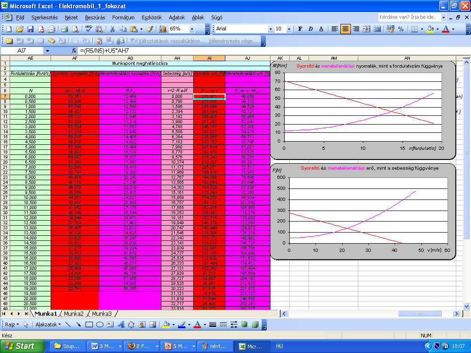Open a file with the folder icon
The width and height of the screenshot is (471, 353).
(19, 29)
